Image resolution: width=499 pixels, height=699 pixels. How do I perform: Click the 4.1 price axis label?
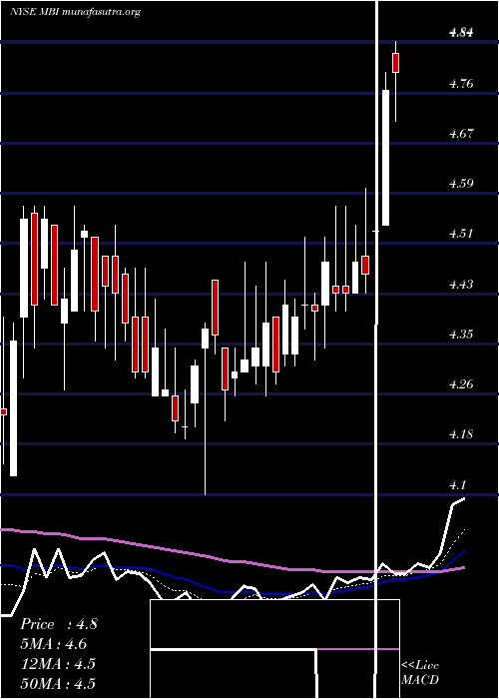point(458,484)
